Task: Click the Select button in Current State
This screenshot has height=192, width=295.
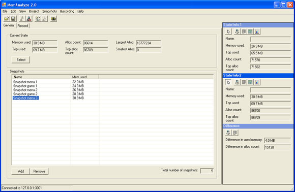Action: coord(21,60)
